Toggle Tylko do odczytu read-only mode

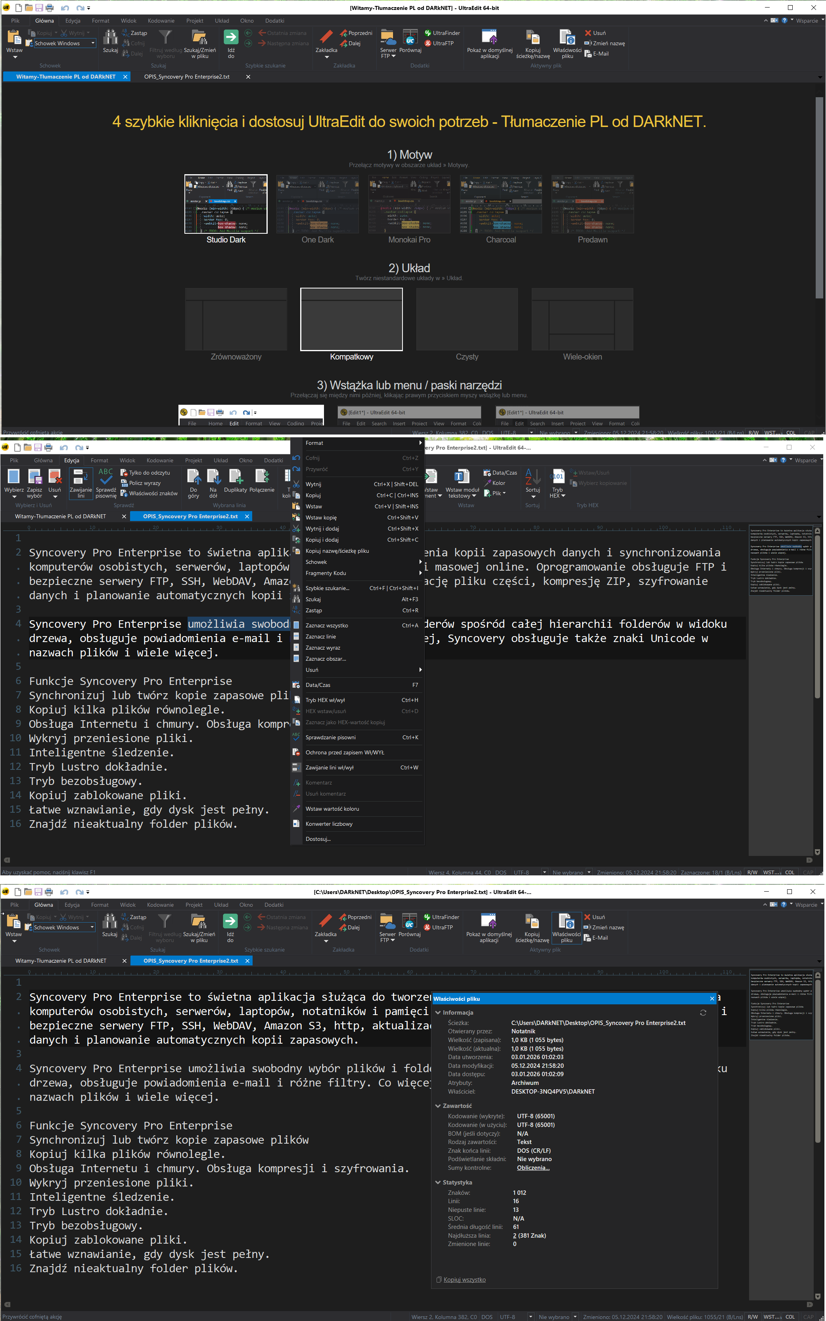124,473
